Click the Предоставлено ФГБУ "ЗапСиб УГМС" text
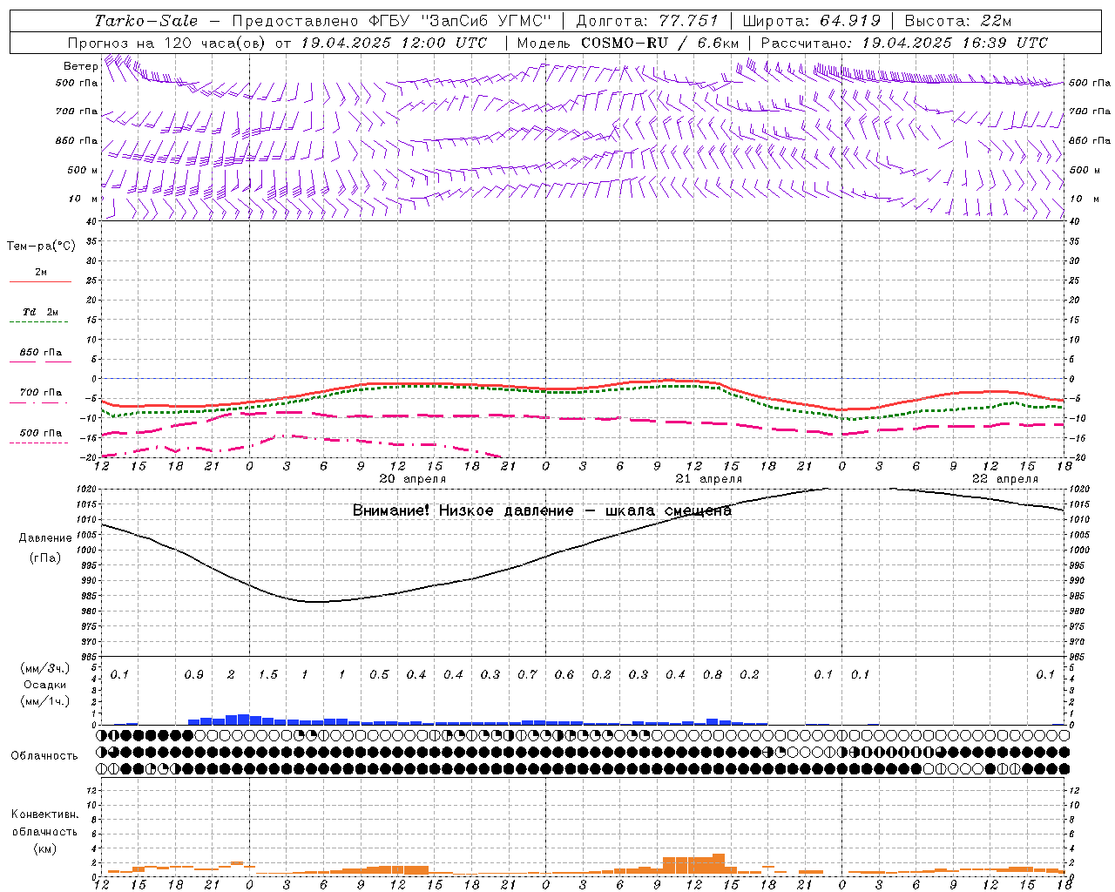This screenshot has width=1115, height=892. 392,21
